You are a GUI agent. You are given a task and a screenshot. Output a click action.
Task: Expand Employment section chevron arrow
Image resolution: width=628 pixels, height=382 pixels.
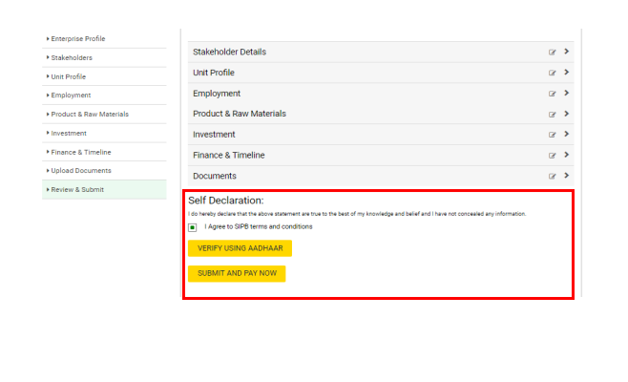pos(566,94)
